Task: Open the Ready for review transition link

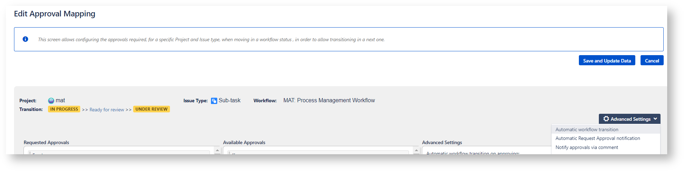Action: click(107, 110)
